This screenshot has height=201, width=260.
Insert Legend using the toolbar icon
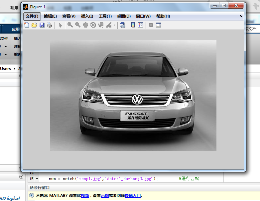pyautogui.click(x=140, y=25)
